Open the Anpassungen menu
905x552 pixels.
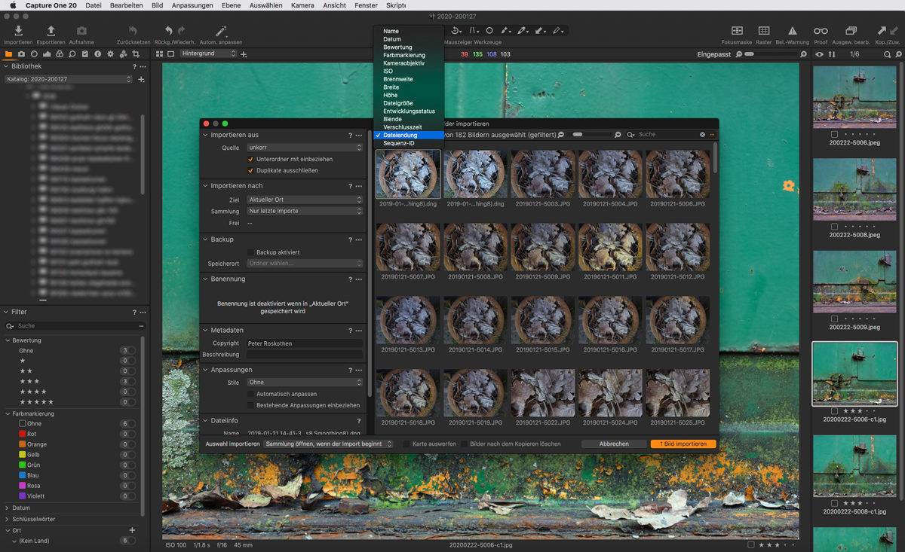(x=192, y=5)
